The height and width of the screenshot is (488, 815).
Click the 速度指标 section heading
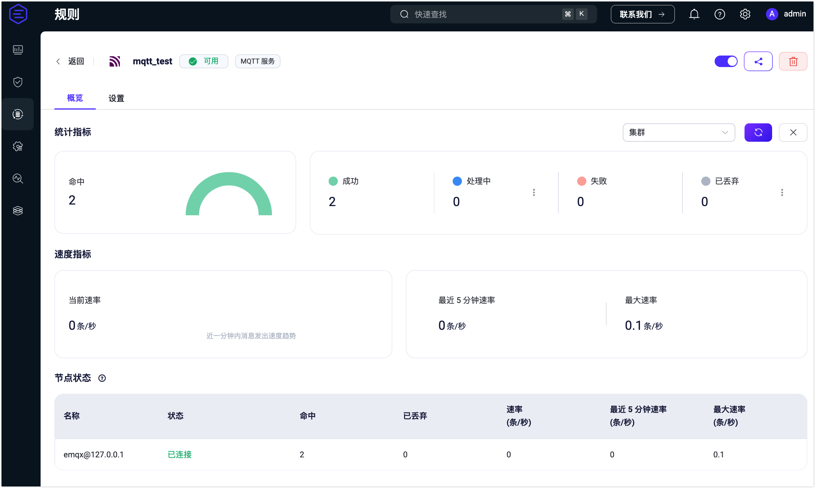[x=73, y=254]
